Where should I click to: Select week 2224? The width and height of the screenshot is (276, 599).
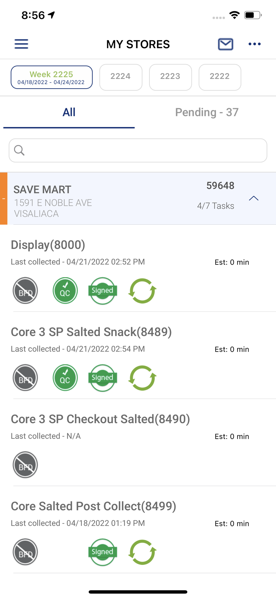click(x=121, y=77)
